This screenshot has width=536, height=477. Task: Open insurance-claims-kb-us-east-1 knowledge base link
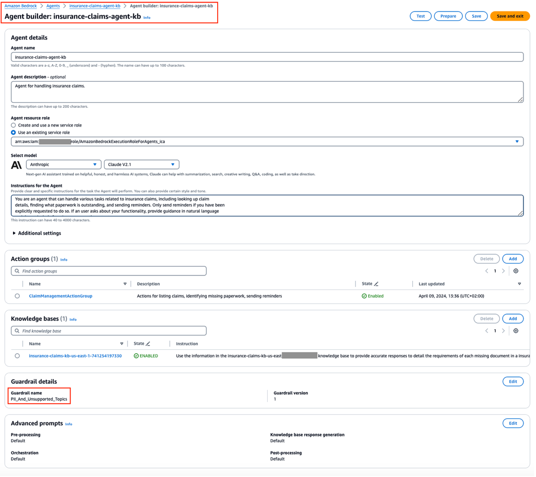click(75, 356)
